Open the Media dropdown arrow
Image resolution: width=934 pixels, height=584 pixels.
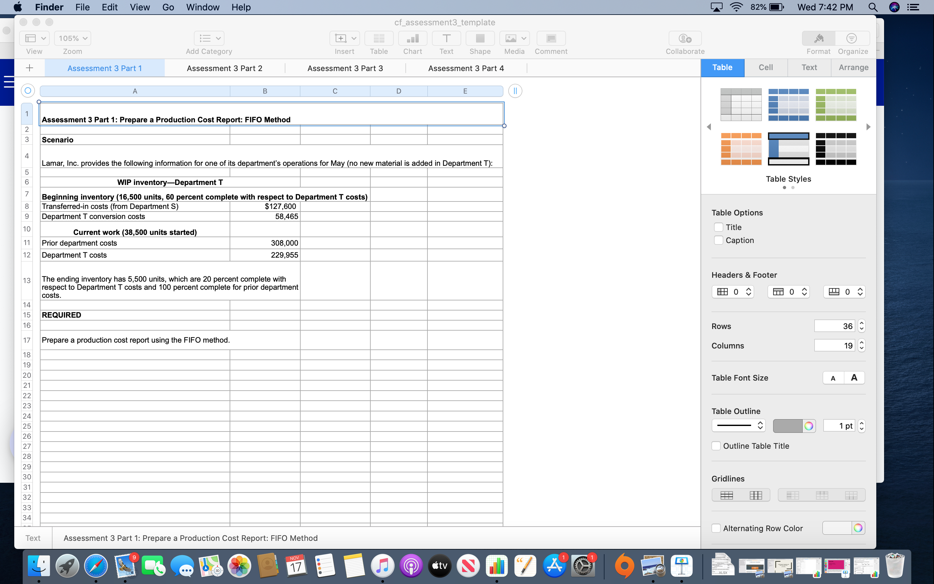(524, 38)
